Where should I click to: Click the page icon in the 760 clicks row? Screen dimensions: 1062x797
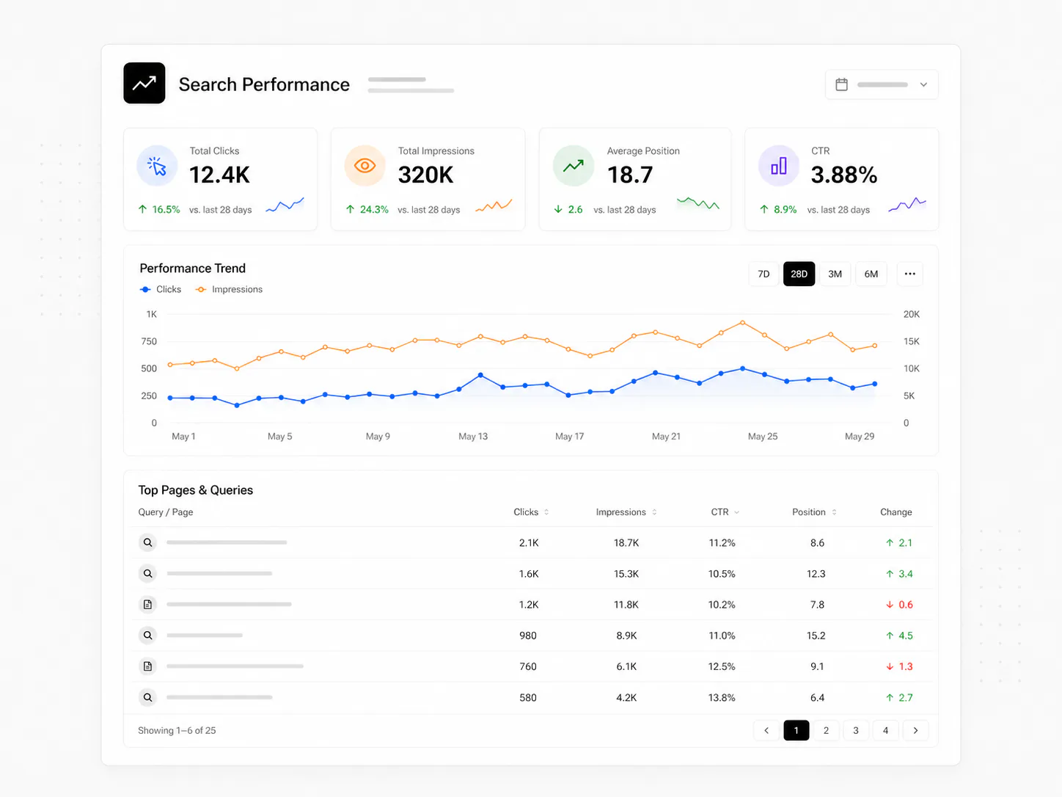148,666
